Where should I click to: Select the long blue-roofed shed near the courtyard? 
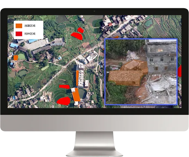(33, 41)
